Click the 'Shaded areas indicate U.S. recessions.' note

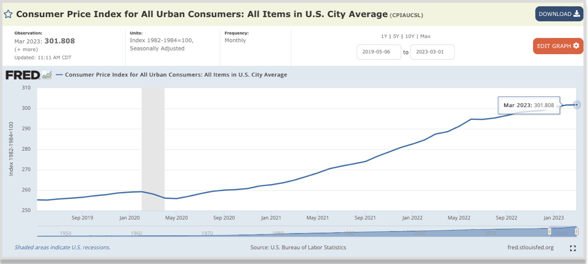pos(62,247)
